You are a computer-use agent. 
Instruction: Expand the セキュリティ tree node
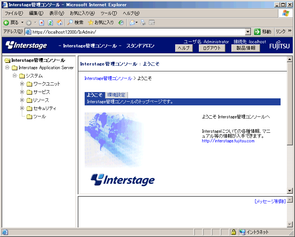(x=22, y=108)
